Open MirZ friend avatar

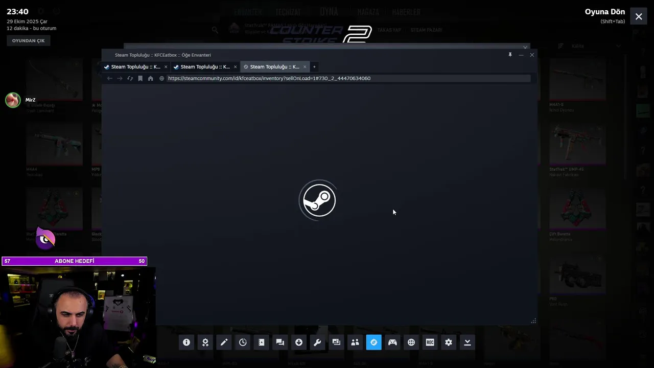[13, 100]
